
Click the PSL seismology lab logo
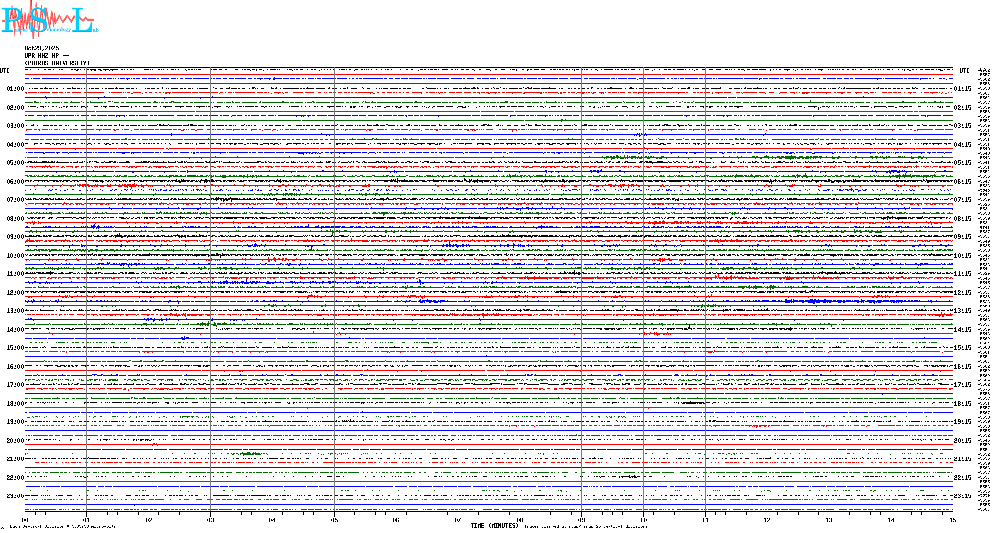[x=48, y=20]
